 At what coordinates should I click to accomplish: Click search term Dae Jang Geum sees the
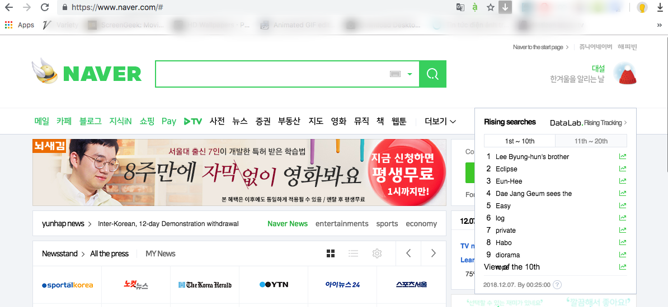(533, 194)
